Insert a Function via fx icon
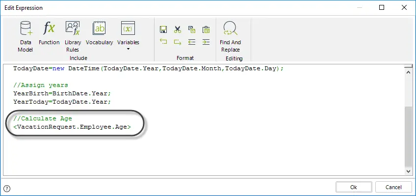This screenshot has height=196, width=416. (49, 33)
